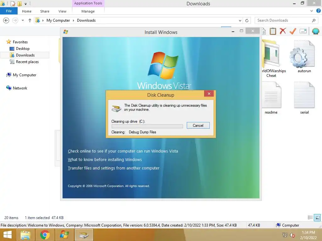Screen dimensions: 322x241
Task: Open Google Chrome from the taskbar
Action: pyautogui.click(x=45, y=235)
